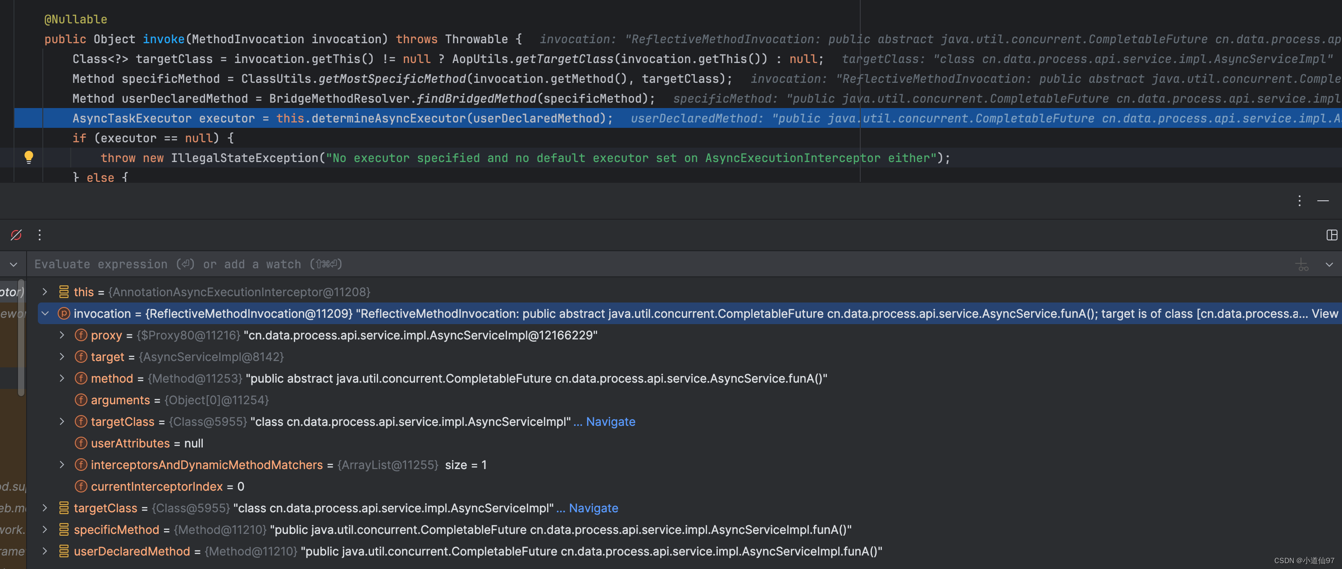Click the View link on invocation row
The image size is (1342, 569).
point(1325,313)
